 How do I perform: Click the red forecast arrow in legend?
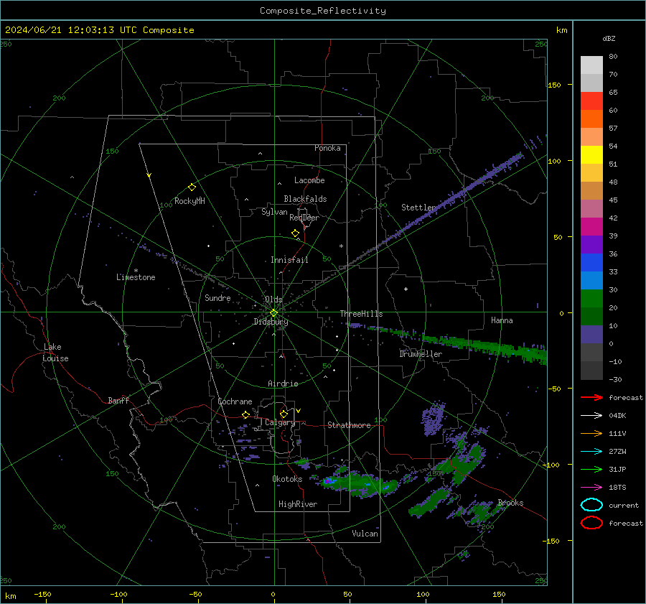(591, 397)
